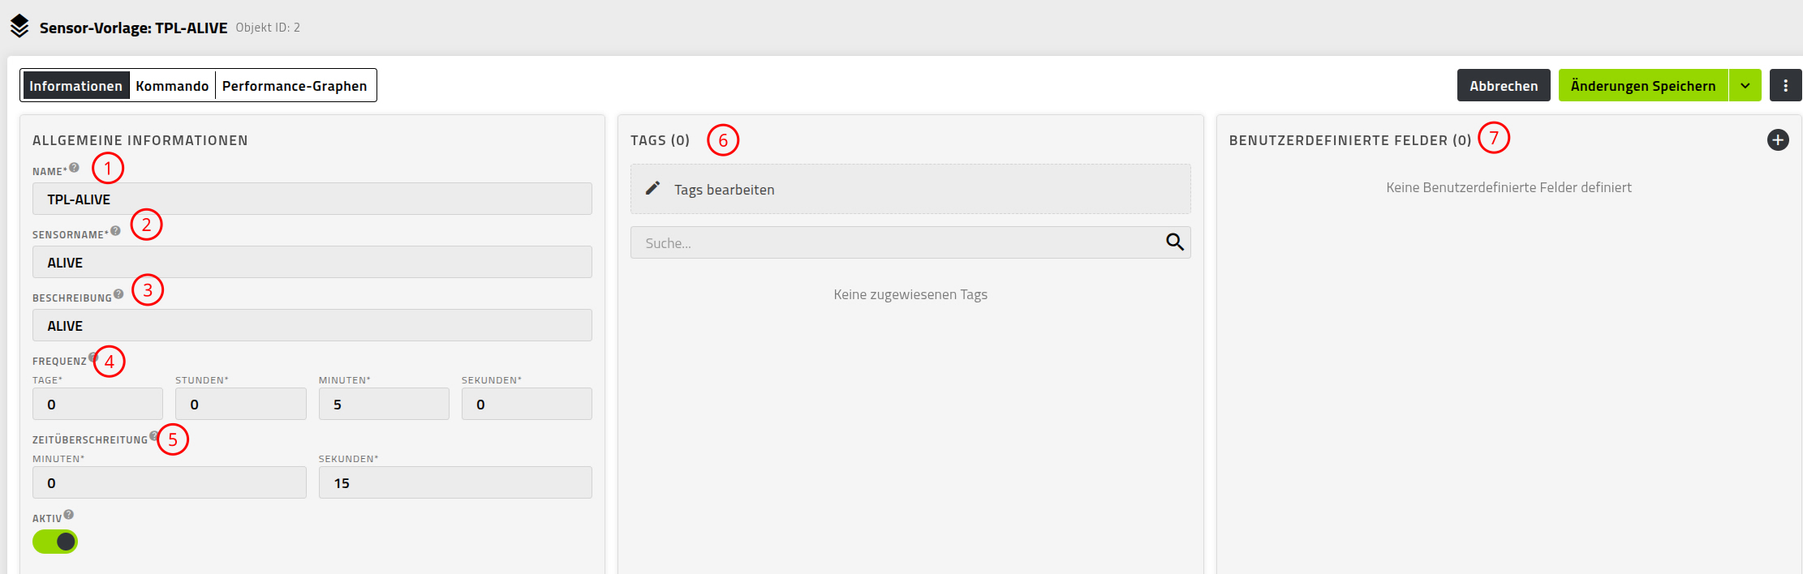Click the magnifier icon in tag search
The height and width of the screenshot is (574, 1803).
pyautogui.click(x=1174, y=242)
